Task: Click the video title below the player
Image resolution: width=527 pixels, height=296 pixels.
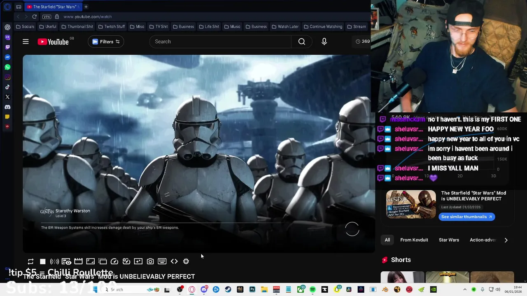Action: [x=109, y=277]
